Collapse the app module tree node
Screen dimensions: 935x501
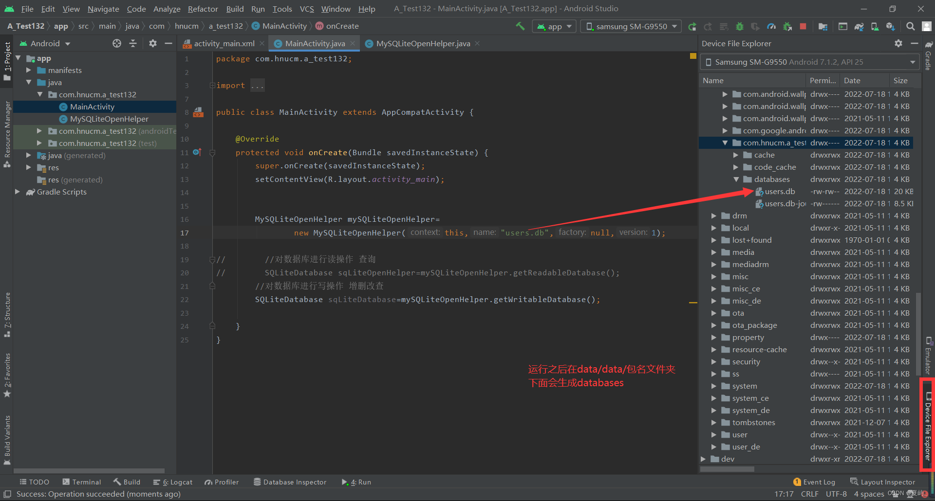pyautogui.click(x=19, y=58)
